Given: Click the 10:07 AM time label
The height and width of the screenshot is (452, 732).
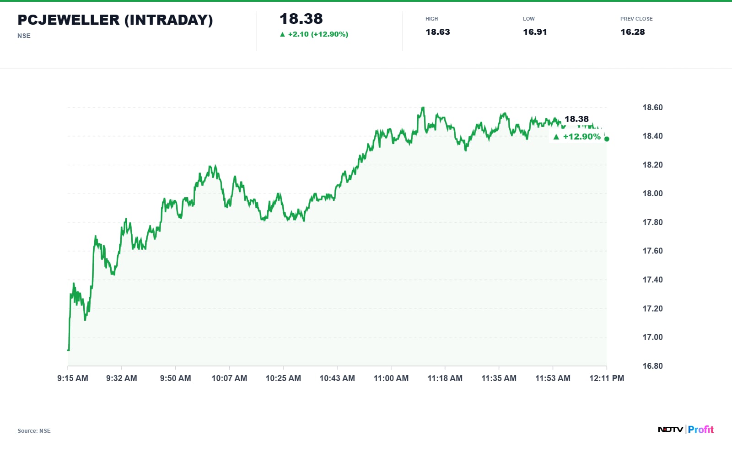Looking at the screenshot, I should pyautogui.click(x=229, y=378).
